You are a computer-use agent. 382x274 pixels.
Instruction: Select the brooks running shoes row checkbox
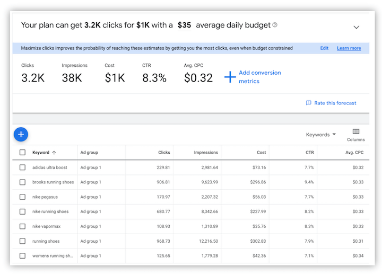(22, 182)
